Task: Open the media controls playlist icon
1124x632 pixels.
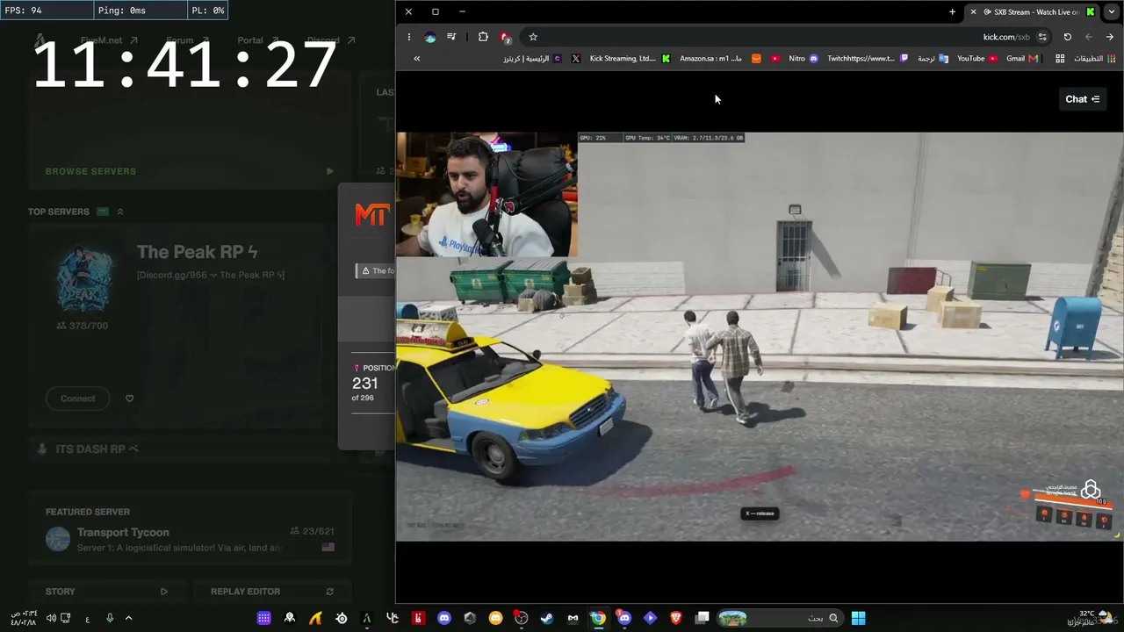Action: (451, 37)
